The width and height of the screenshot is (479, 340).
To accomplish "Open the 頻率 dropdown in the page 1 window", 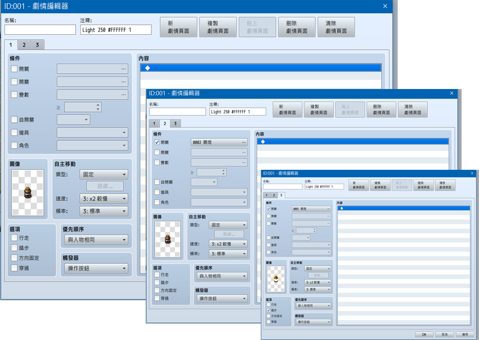I will 104,211.
